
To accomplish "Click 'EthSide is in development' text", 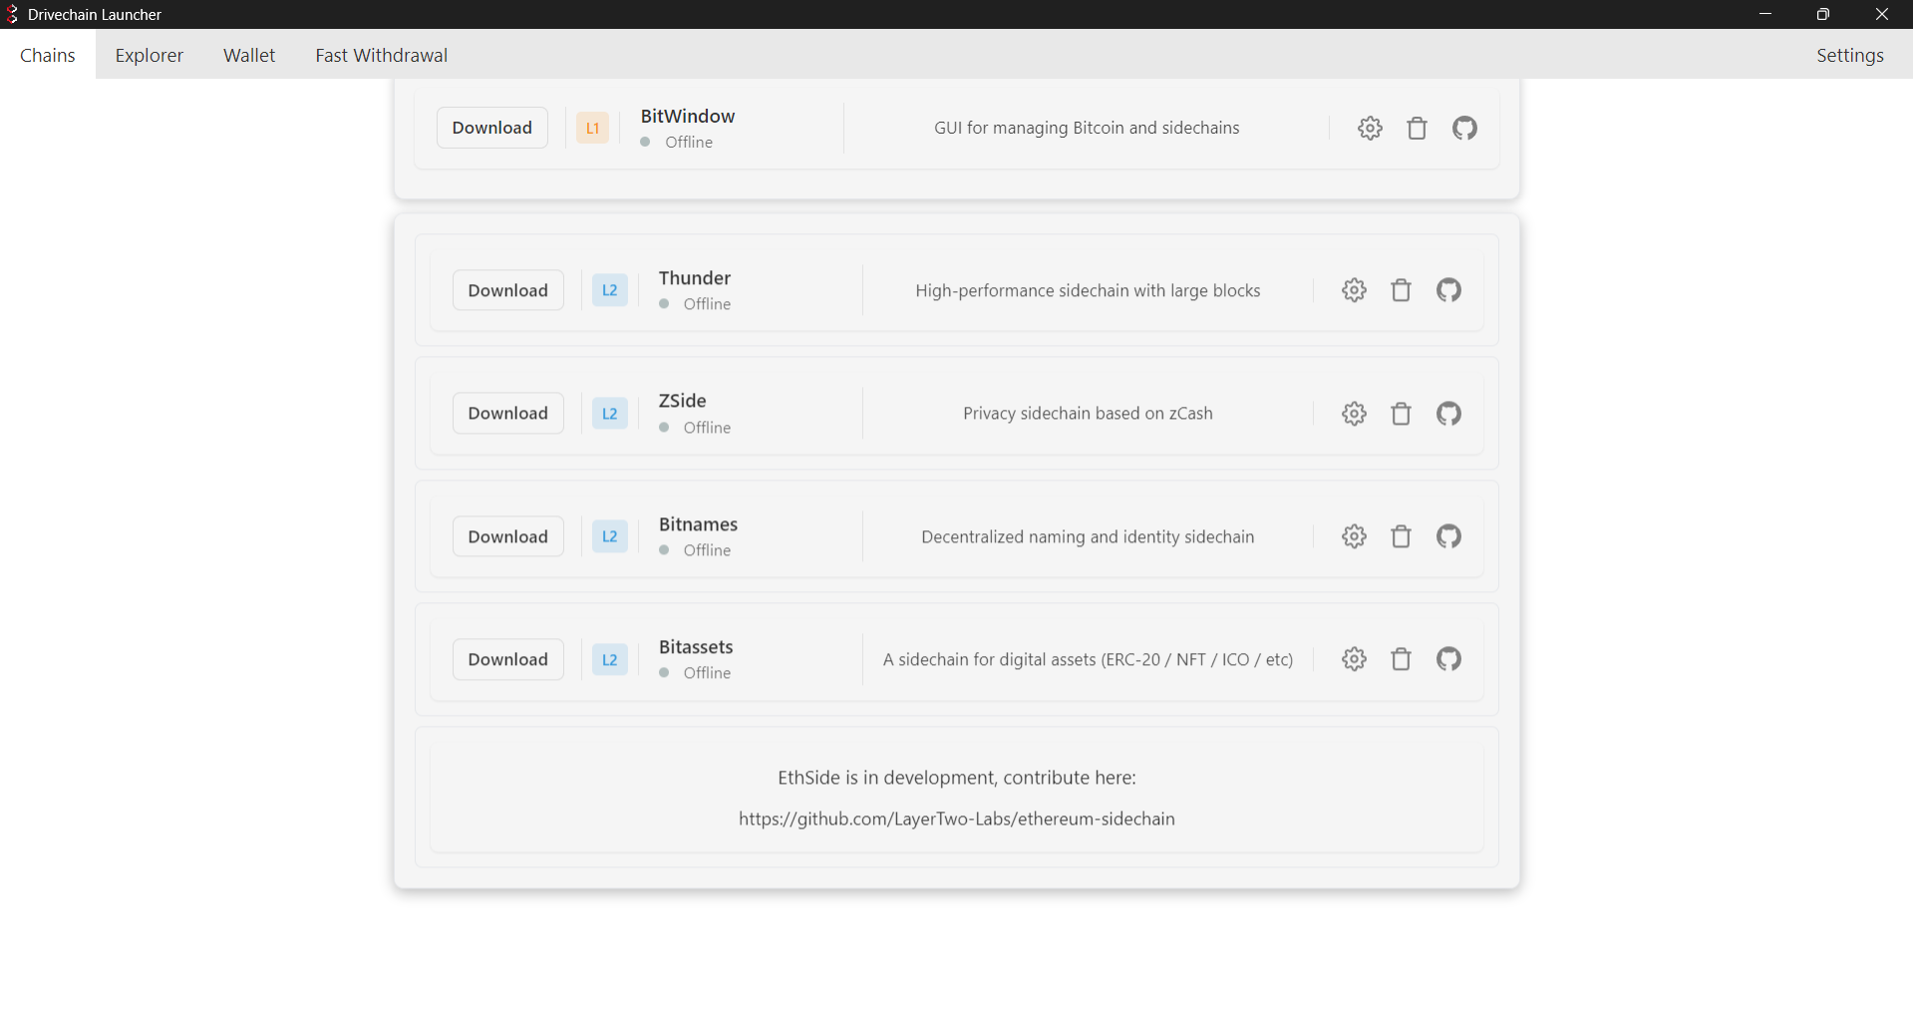I will tap(957, 778).
